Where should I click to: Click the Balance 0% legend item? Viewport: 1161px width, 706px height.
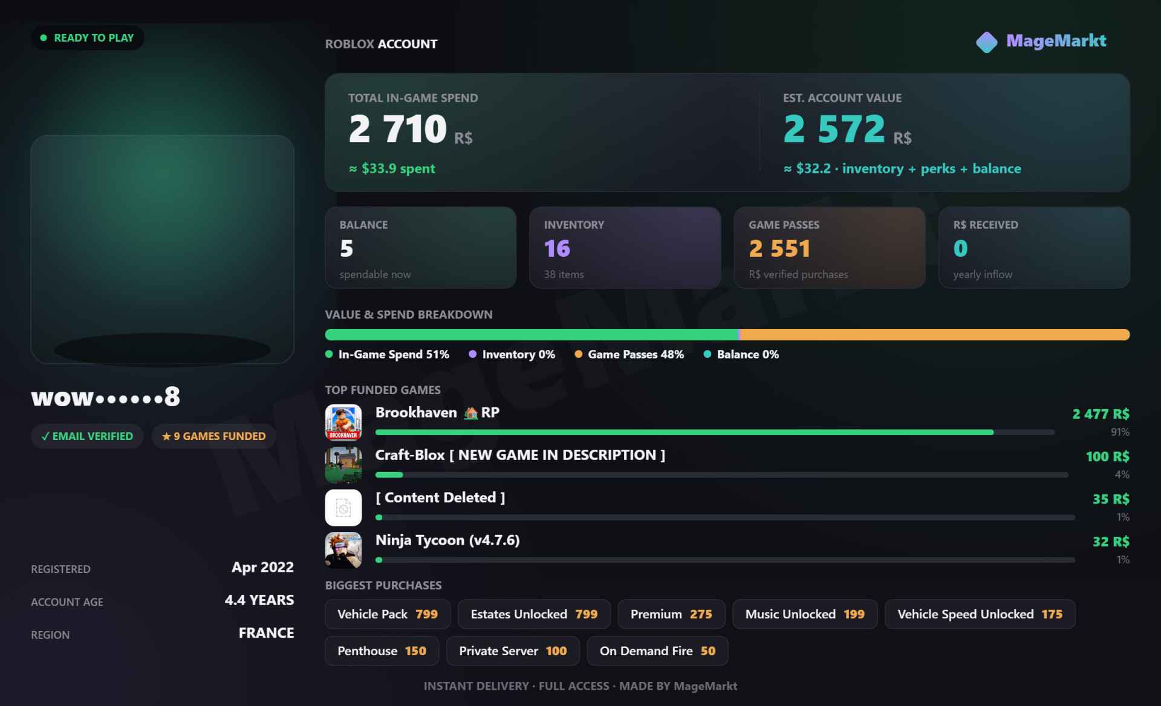pyautogui.click(x=741, y=354)
